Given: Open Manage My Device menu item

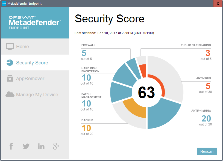Looking at the screenshot, I should pos(35,95).
